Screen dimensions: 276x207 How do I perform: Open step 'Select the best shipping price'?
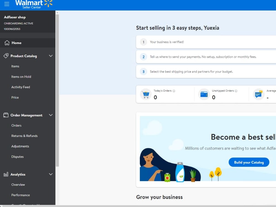pyautogui.click(x=206, y=72)
